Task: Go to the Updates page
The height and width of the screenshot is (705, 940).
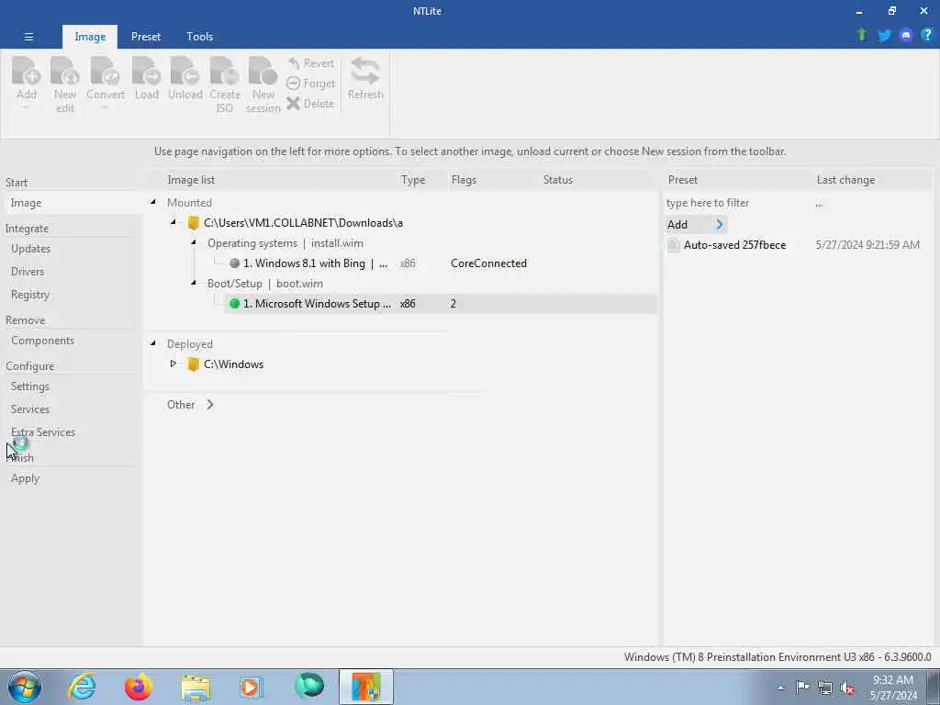Action: [30, 249]
